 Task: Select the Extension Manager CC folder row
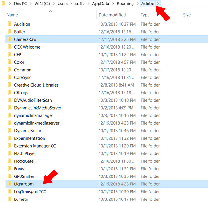point(35,146)
